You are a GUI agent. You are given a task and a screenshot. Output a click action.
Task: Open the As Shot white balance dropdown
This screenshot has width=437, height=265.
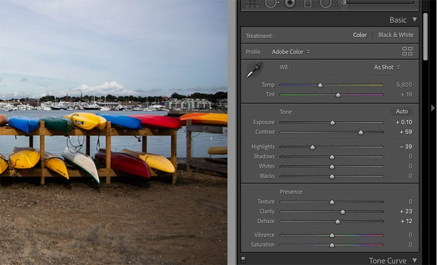coord(387,67)
